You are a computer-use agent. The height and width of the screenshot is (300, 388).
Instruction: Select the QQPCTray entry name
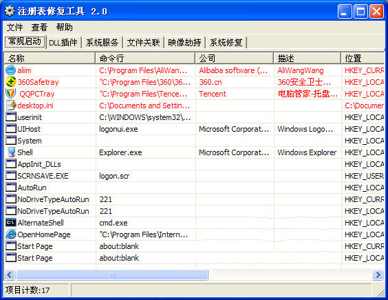pos(37,94)
